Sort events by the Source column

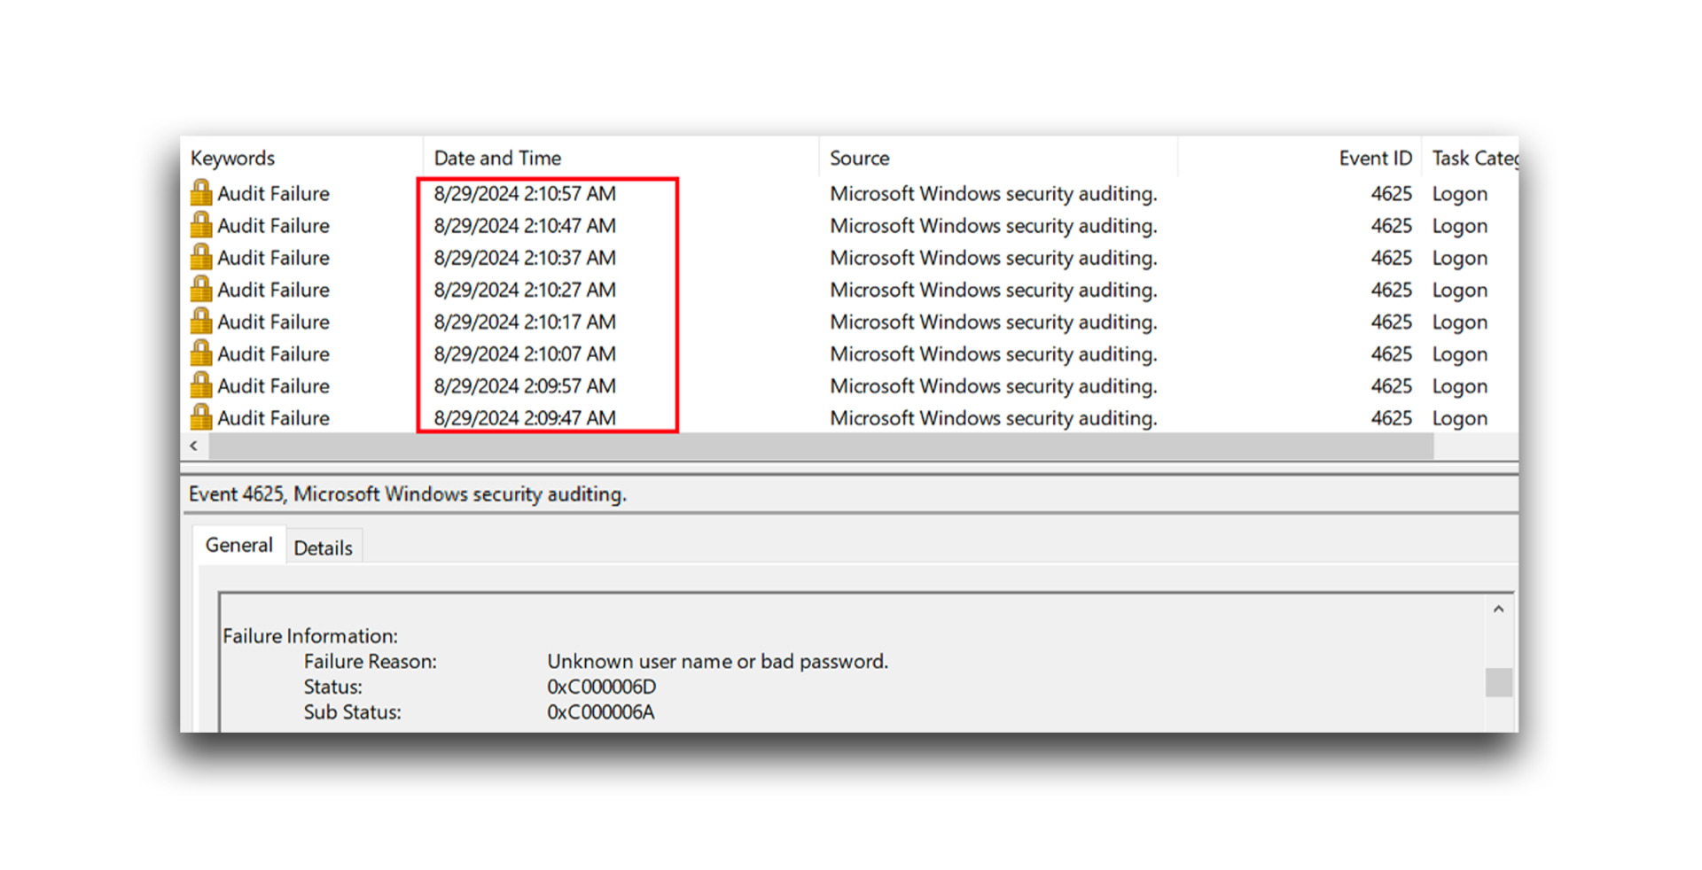tap(859, 157)
